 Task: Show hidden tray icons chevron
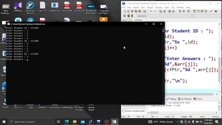[x=178, y=122]
